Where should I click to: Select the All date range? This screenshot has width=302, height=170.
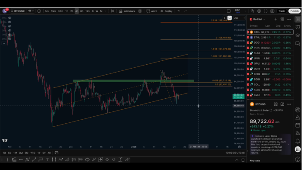point(49,153)
